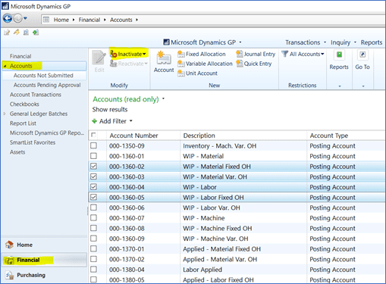The width and height of the screenshot is (386, 284).
Task: Open the All Accounts restrictions dropdown
Action: click(x=322, y=54)
